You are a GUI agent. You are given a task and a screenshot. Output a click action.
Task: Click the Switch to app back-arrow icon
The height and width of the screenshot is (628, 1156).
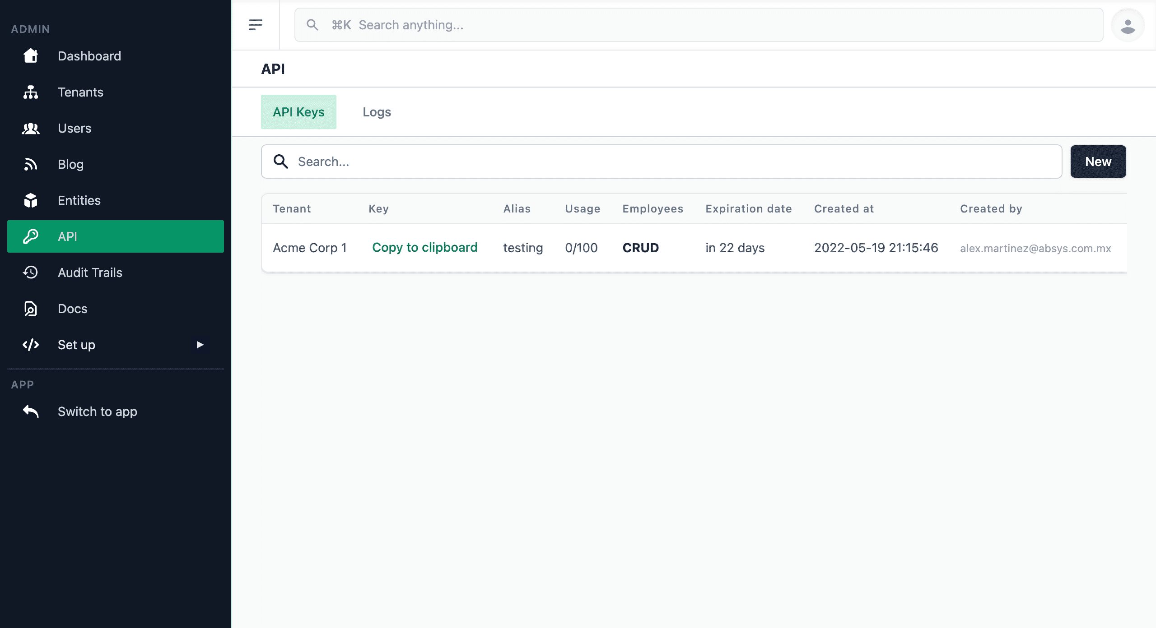(31, 411)
